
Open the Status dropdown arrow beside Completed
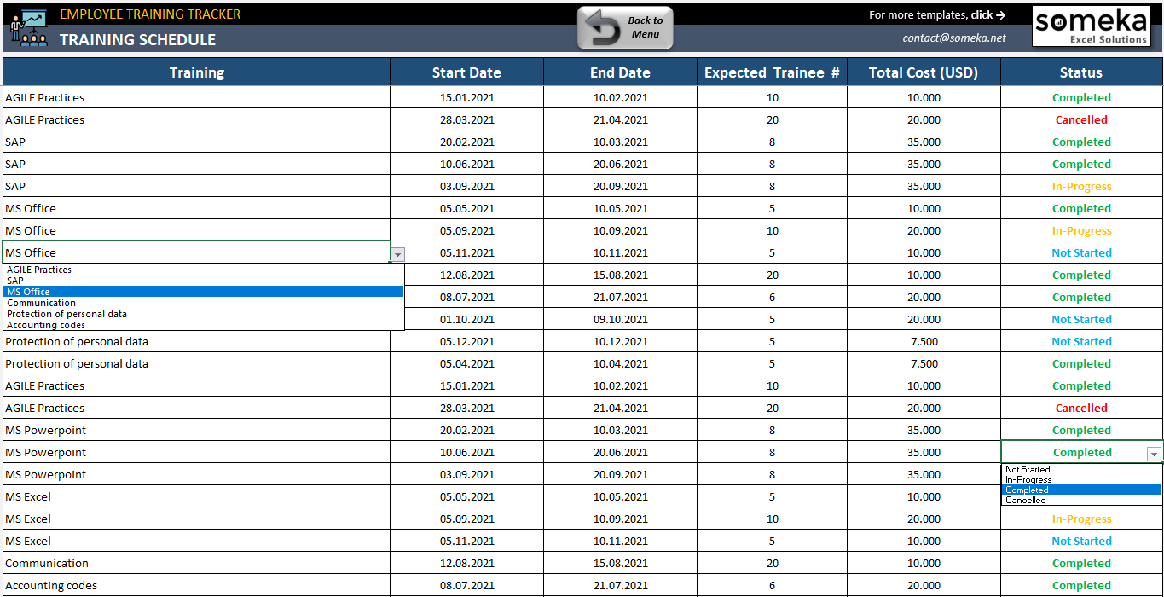pos(1154,454)
